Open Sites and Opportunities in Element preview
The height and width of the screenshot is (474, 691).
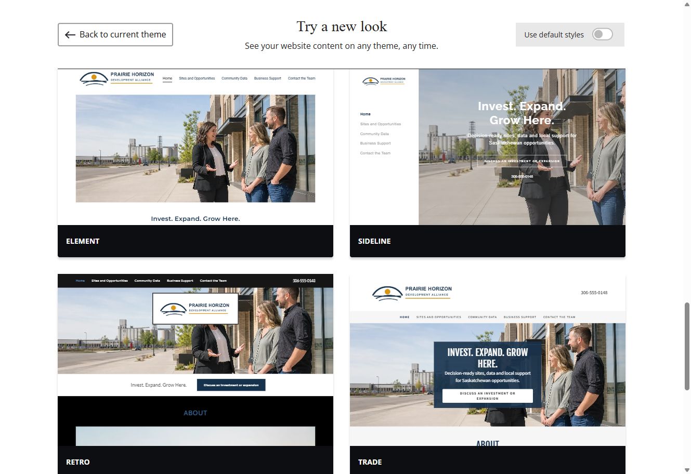(197, 78)
